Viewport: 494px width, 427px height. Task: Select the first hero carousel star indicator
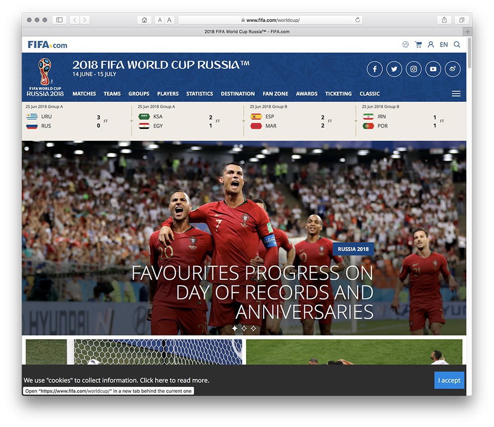235,328
